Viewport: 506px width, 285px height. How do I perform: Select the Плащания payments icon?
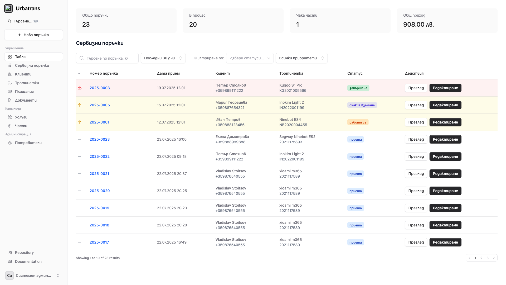click(x=10, y=92)
